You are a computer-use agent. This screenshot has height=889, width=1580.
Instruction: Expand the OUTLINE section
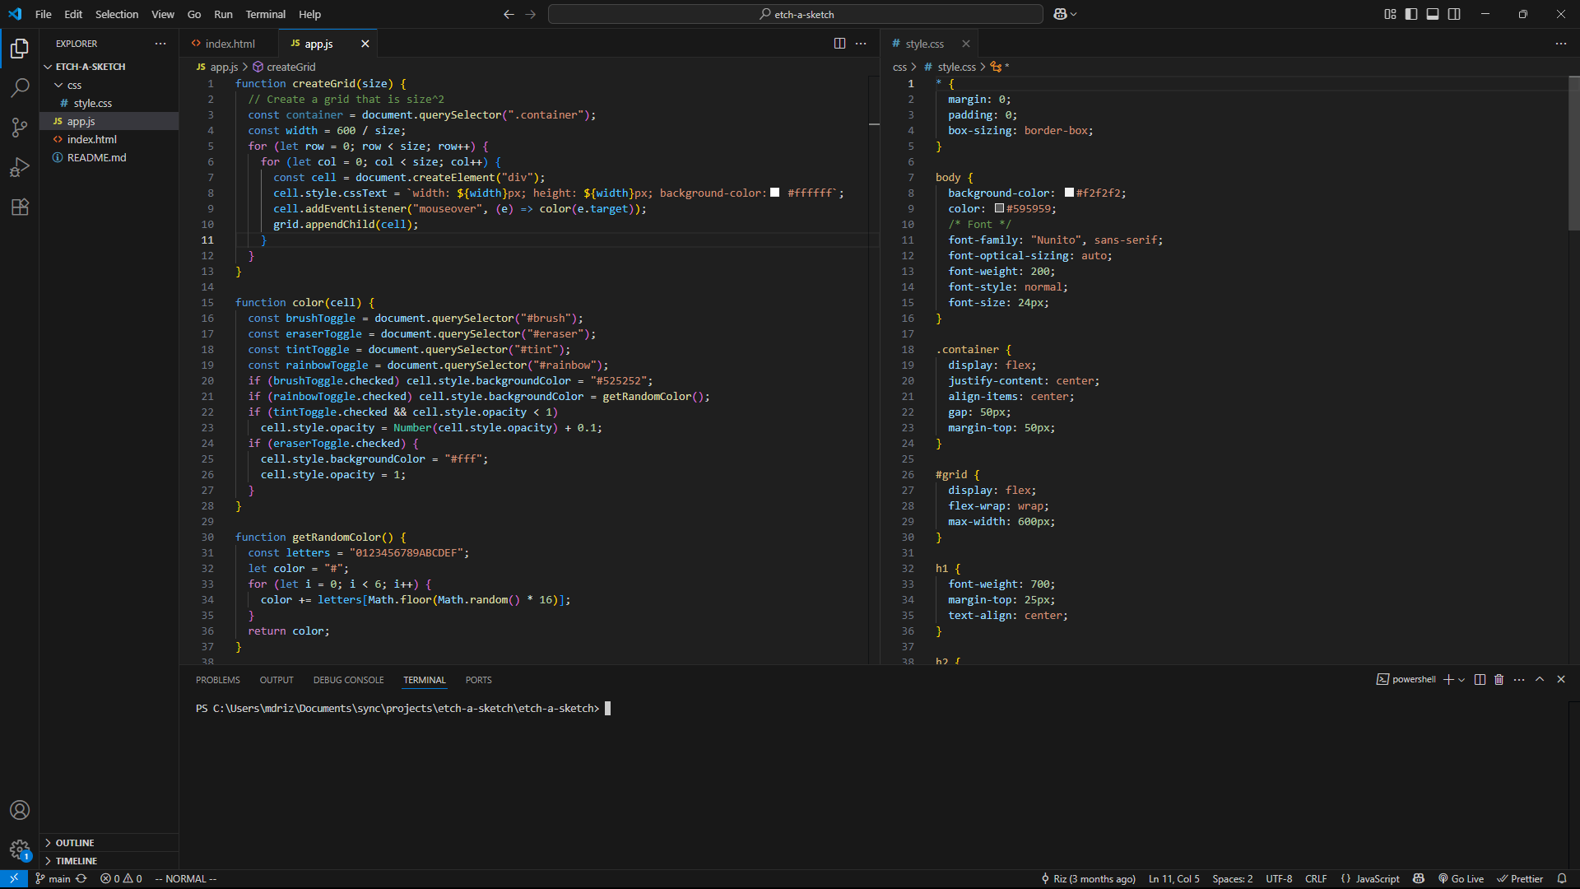tap(74, 843)
